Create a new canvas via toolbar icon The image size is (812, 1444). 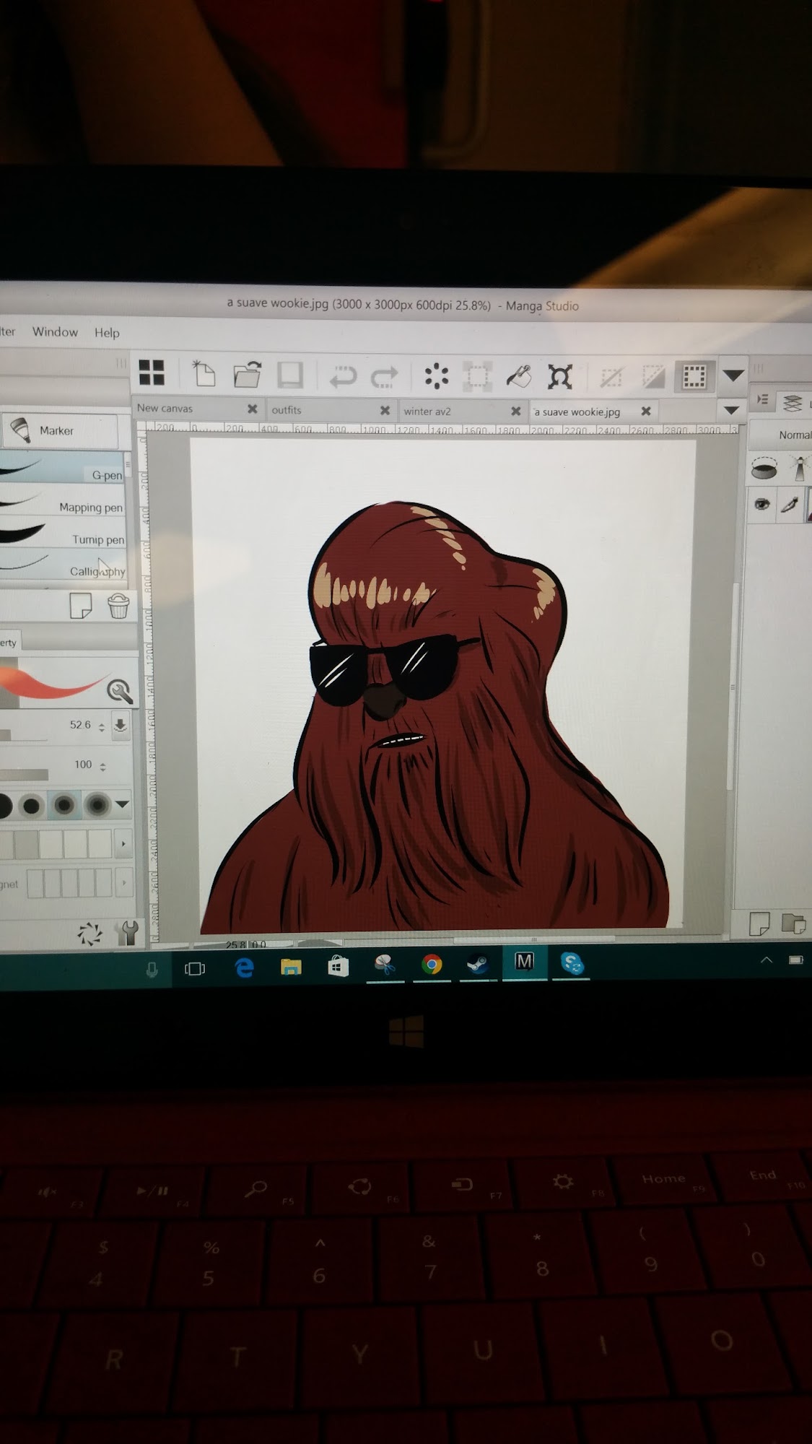(204, 374)
